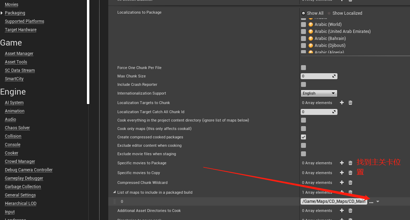Remove all Additional Asset Directories to Cook
Viewport: 410px width, 220px height.
[350, 210]
